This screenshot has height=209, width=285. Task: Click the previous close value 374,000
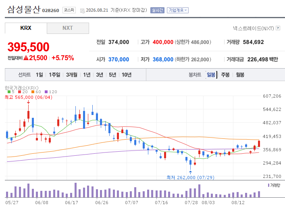(x=119, y=42)
